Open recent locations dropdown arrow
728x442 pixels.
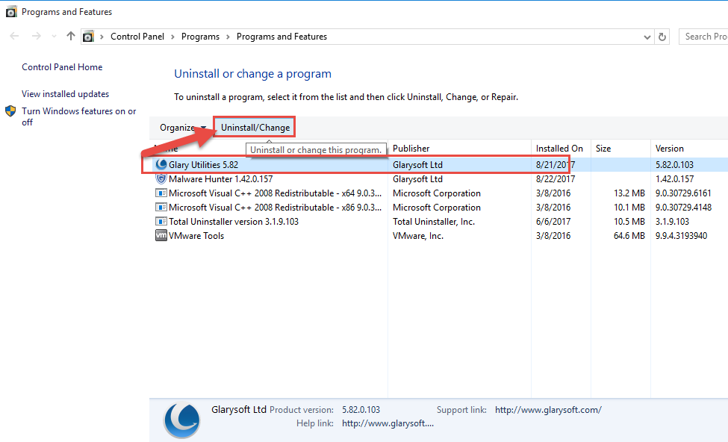pyautogui.click(x=54, y=37)
